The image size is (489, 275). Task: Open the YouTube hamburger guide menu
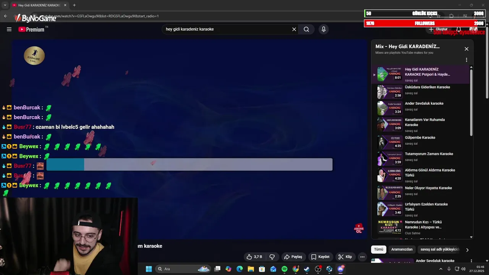click(x=9, y=29)
